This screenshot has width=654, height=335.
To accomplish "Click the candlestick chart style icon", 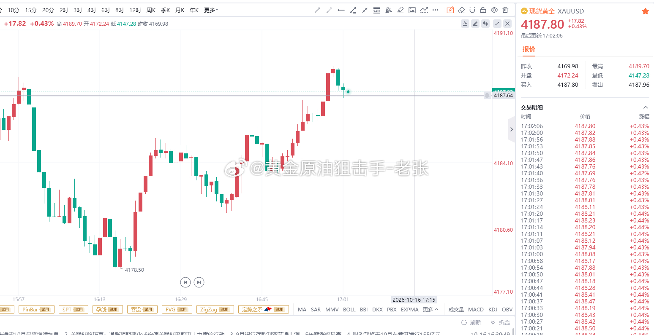I will pos(485,24).
